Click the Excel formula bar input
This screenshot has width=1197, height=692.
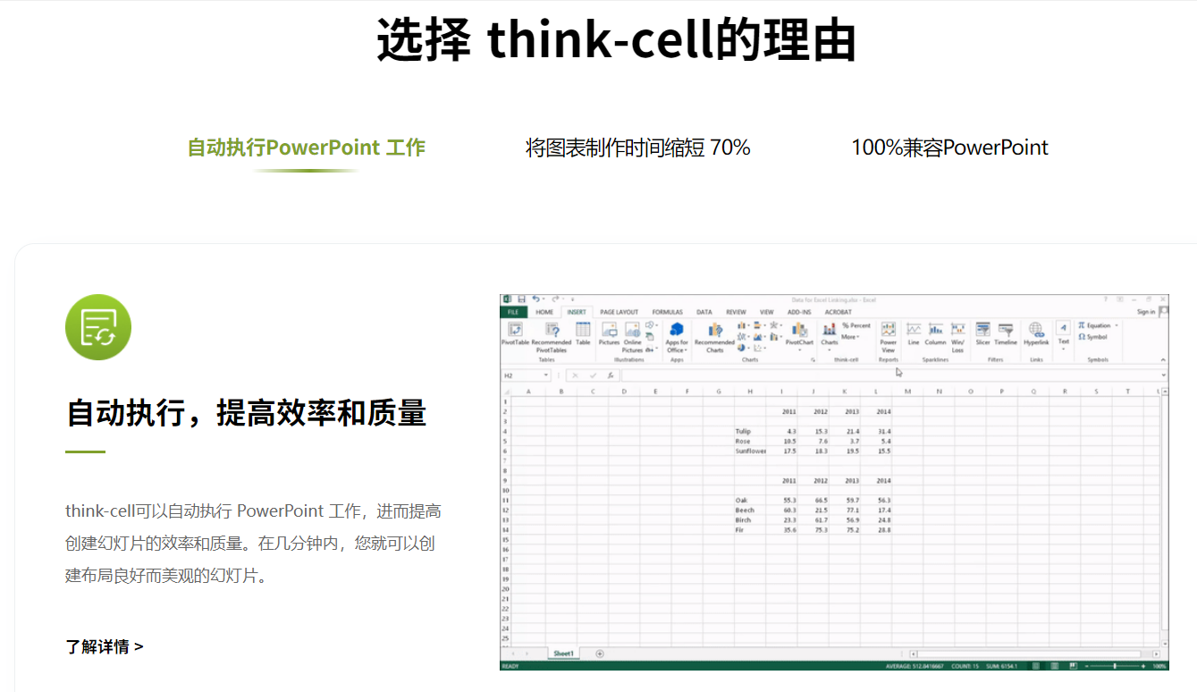click(894, 376)
